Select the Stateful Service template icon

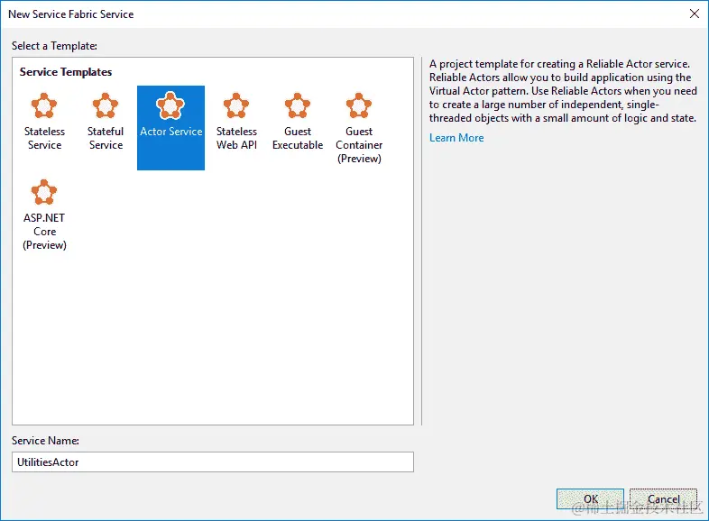pyautogui.click(x=106, y=105)
